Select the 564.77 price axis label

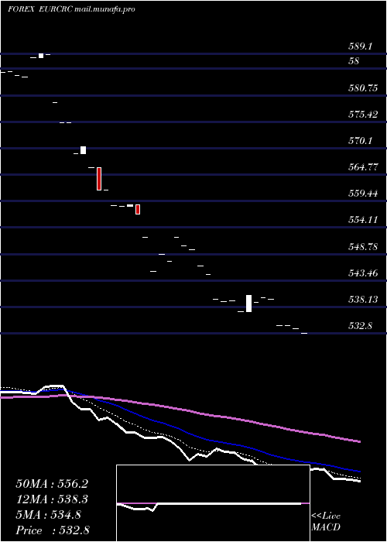[x=363, y=167]
